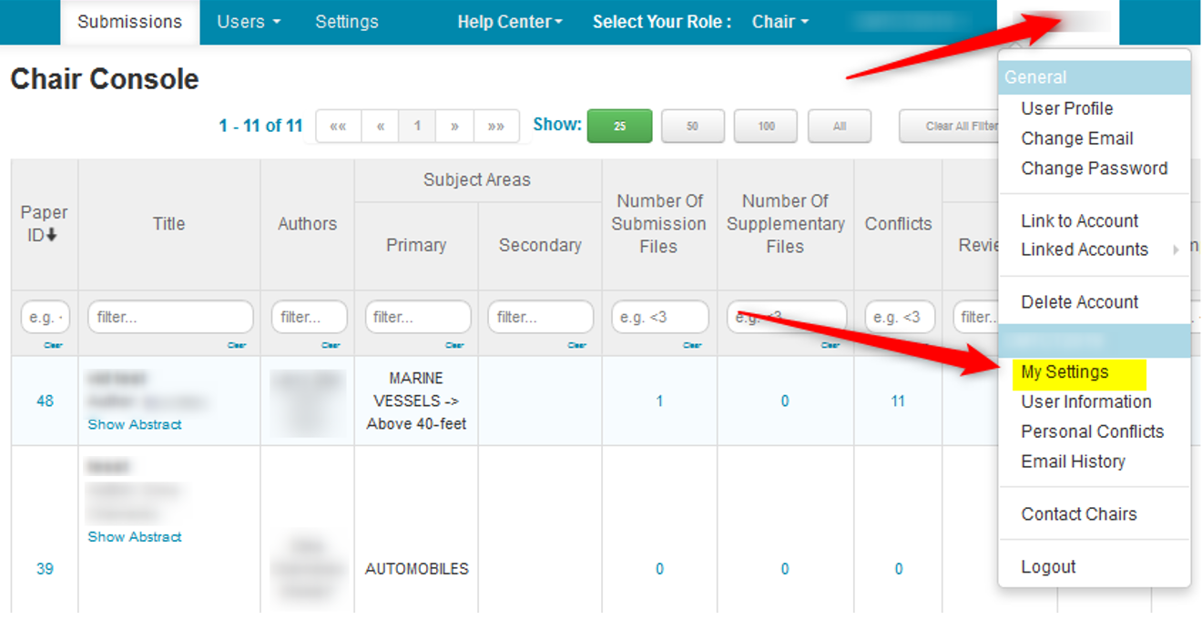Open Personal Conflicts menu item
The width and height of the screenshot is (1202, 620).
coord(1093,432)
